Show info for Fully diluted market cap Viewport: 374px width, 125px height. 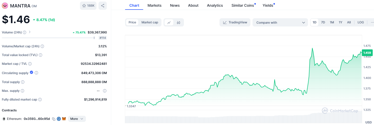[x=40, y=100]
